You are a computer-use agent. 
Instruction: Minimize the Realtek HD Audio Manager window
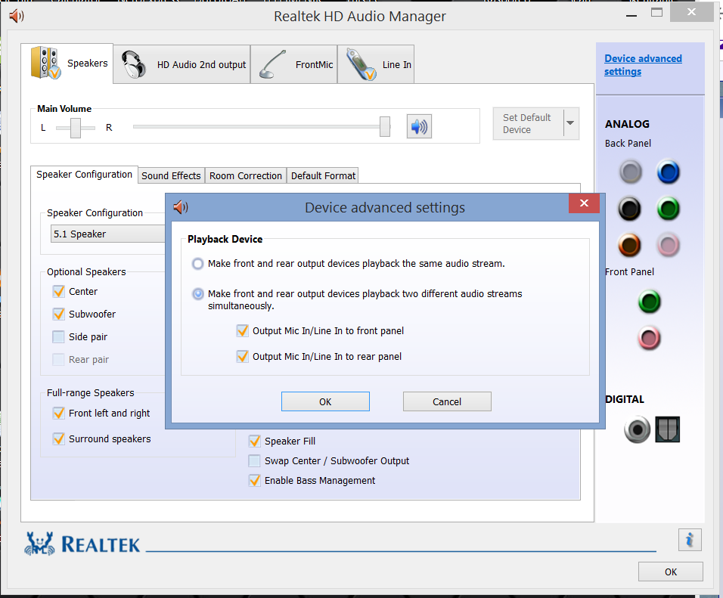pos(631,14)
